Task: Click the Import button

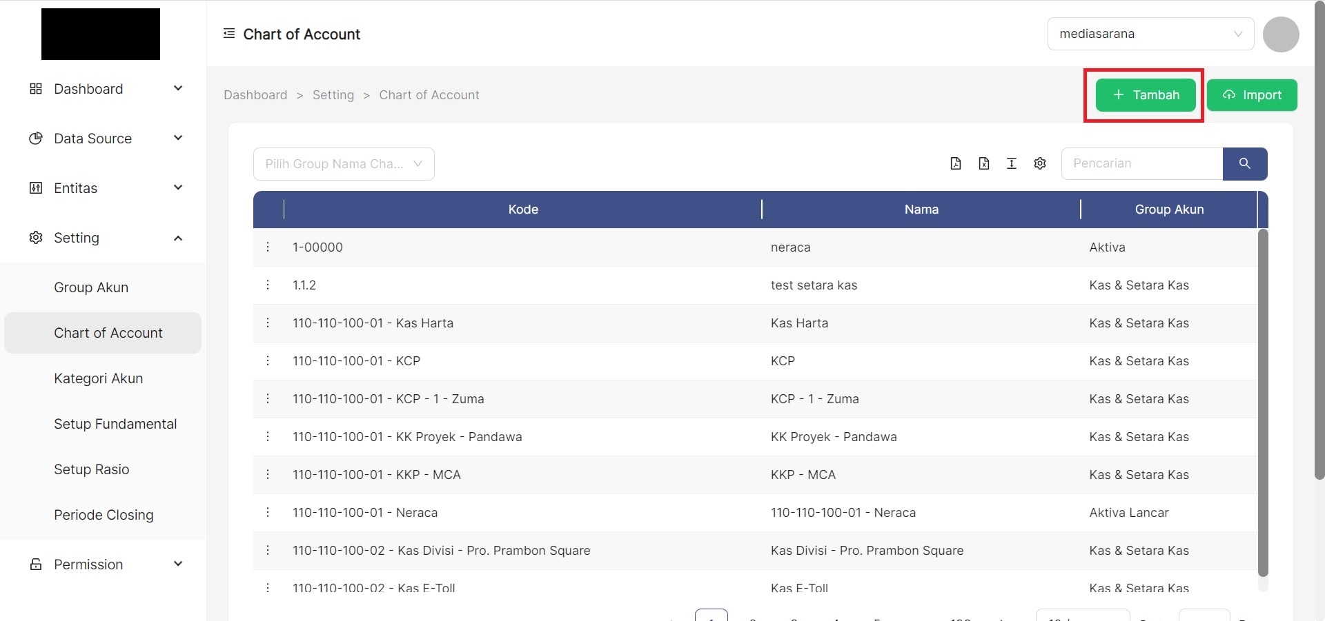Action: [x=1251, y=95]
